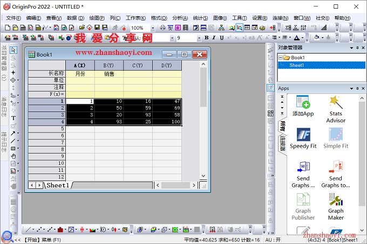
Task: Select column header B(Y)
Action: pos(109,65)
